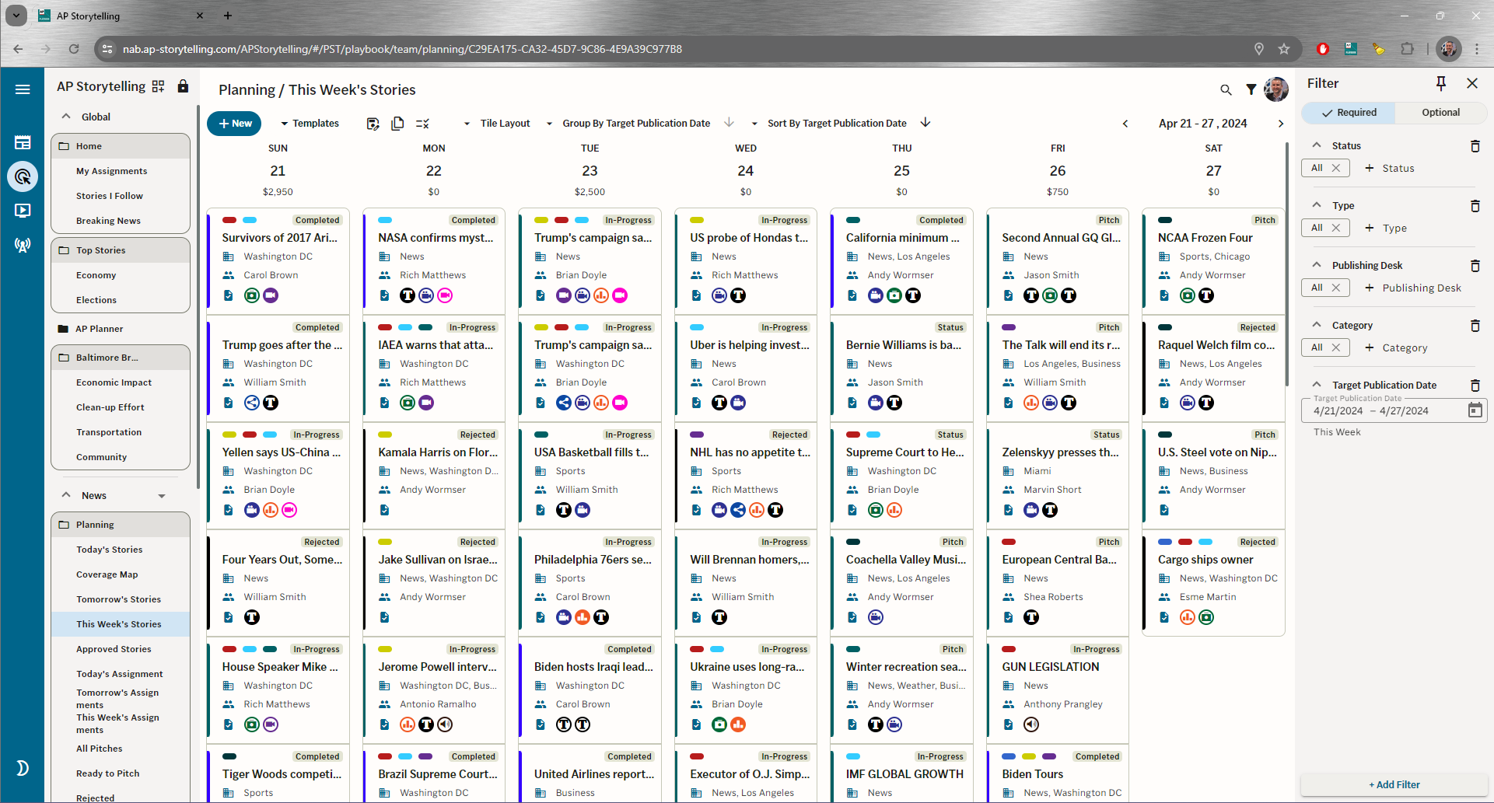
Task: Open the calendar picker for Target Publication Date
Action: click(x=1475, y=410)
